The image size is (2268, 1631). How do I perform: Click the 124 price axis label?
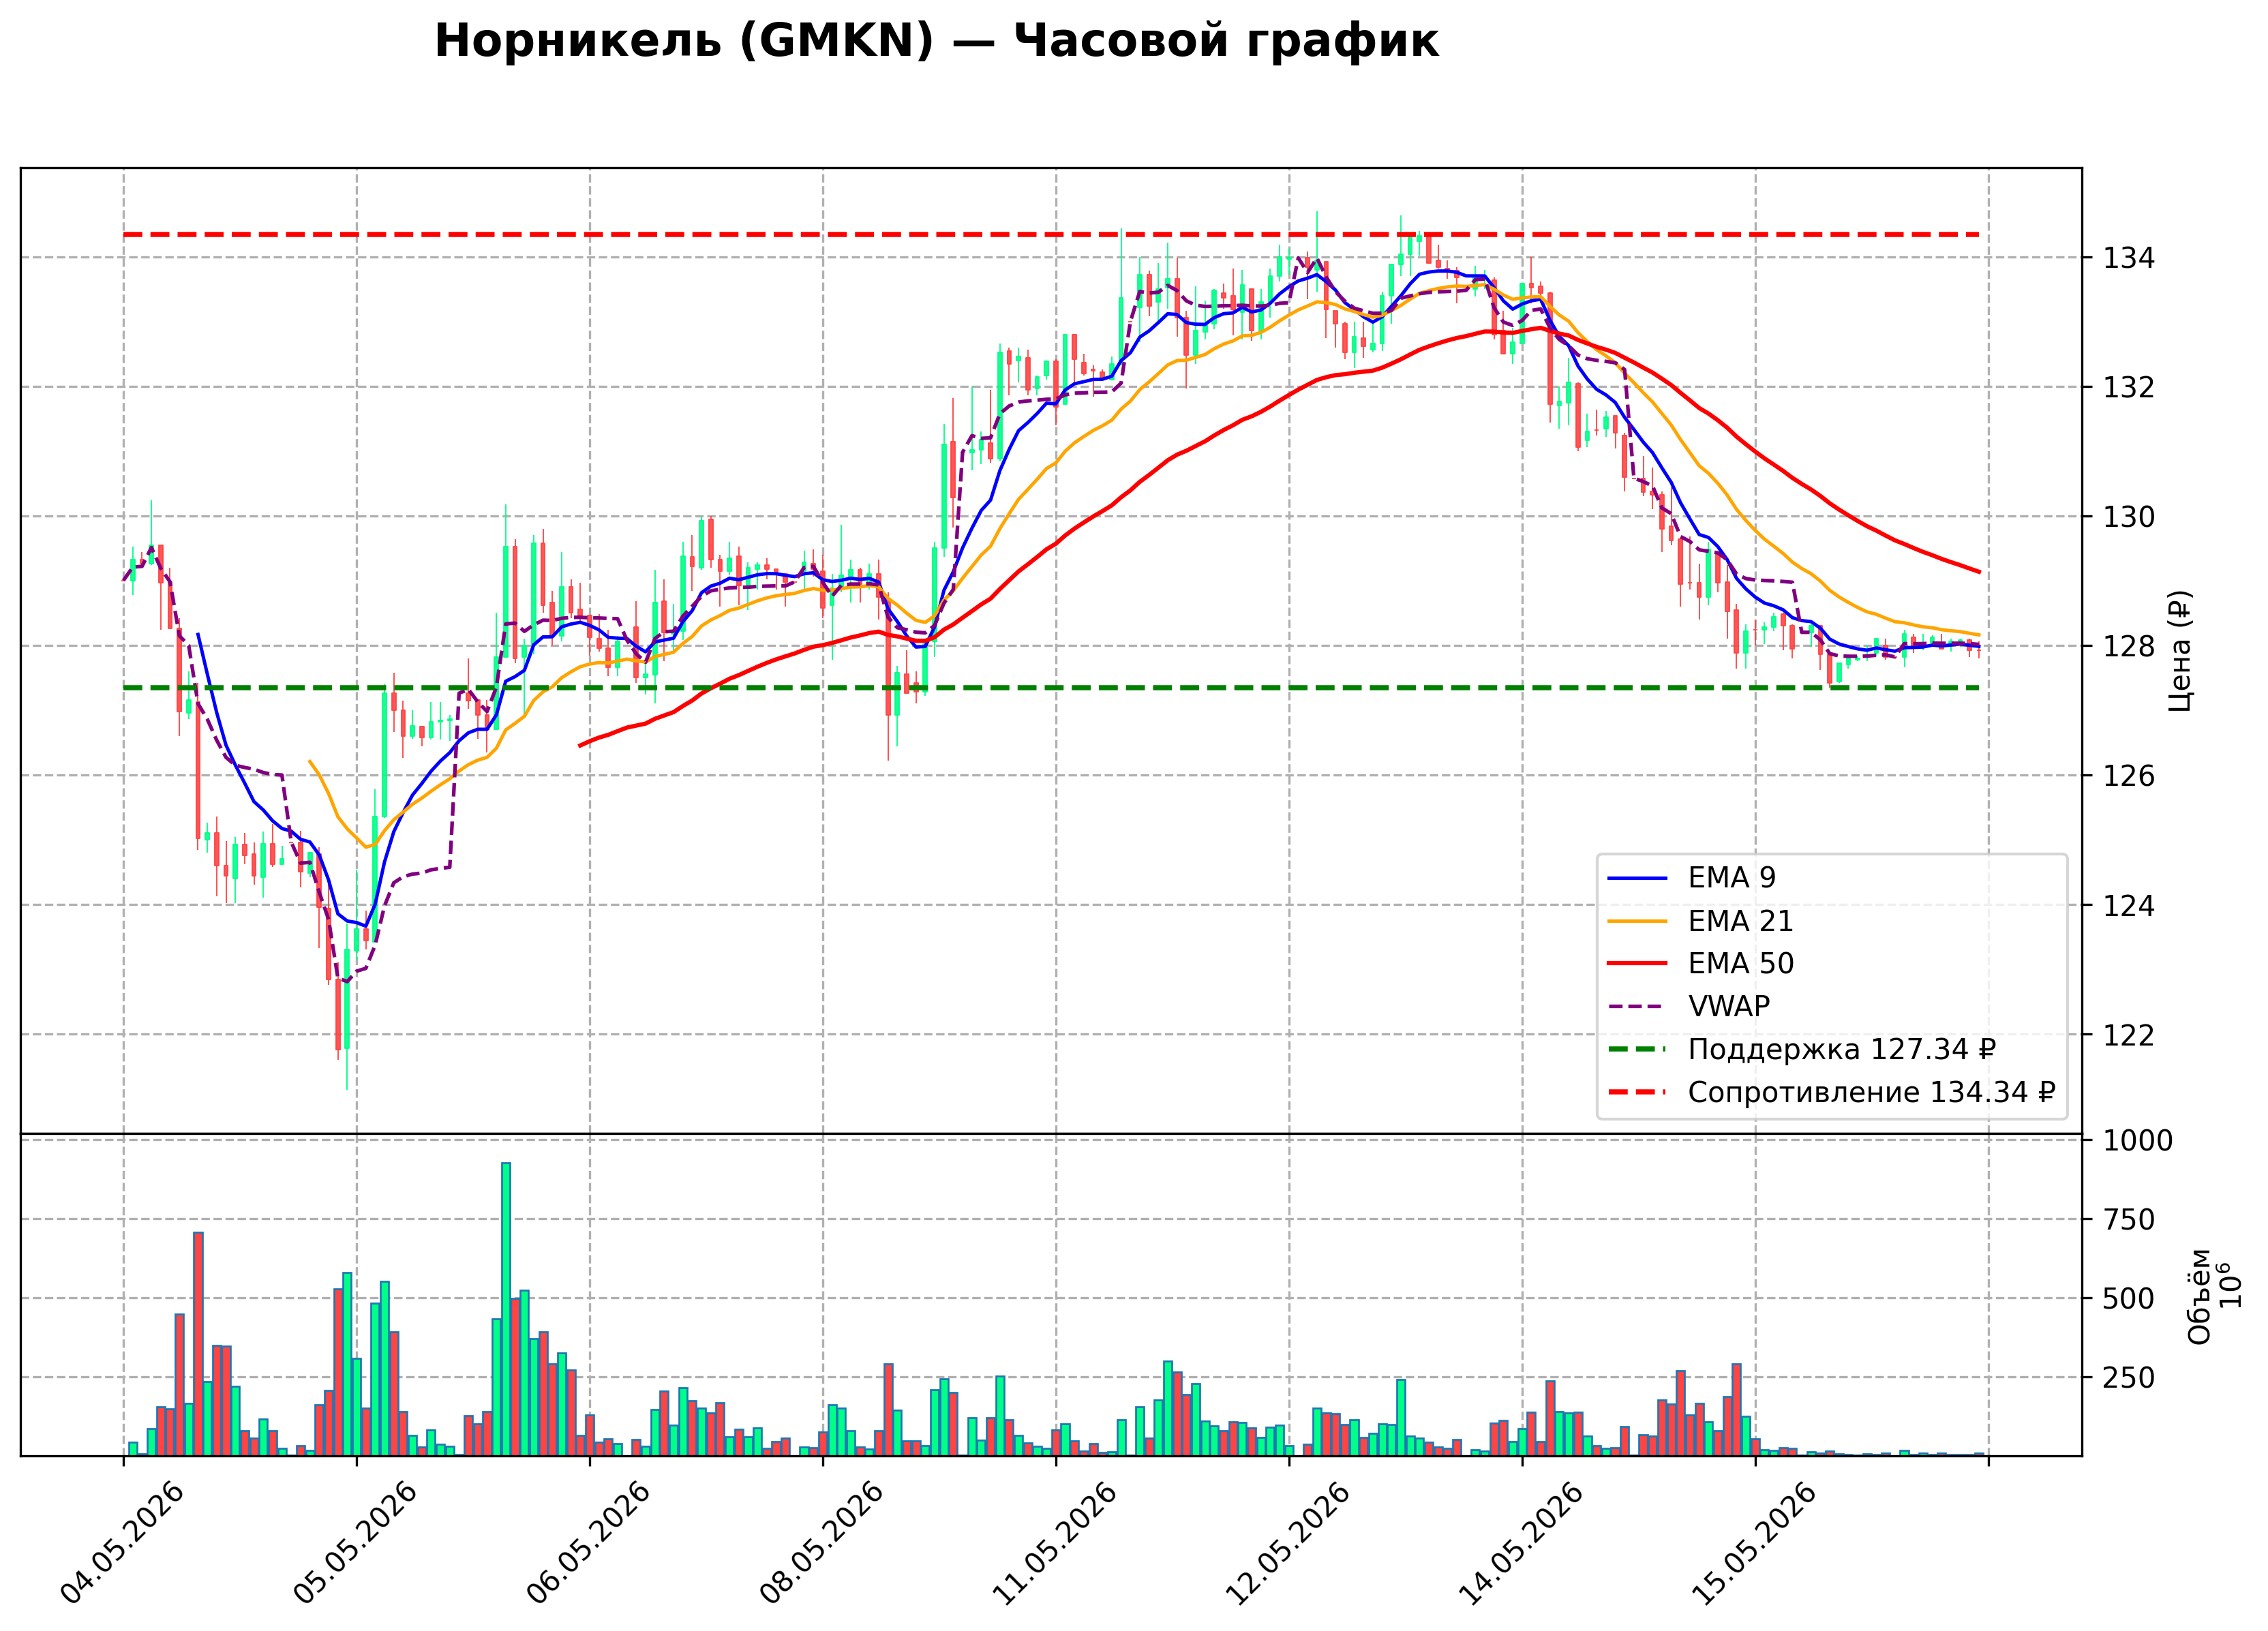click(2129, 906)
